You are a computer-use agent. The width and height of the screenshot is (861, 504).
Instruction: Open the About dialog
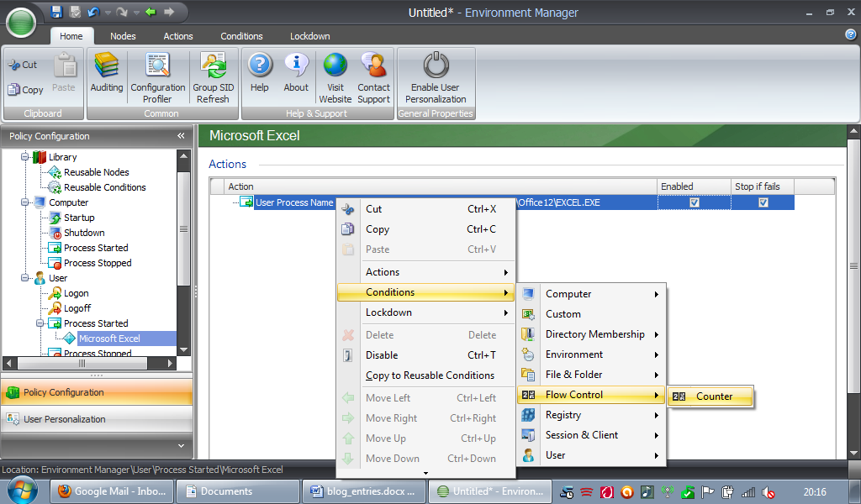[x=296, y=73]
